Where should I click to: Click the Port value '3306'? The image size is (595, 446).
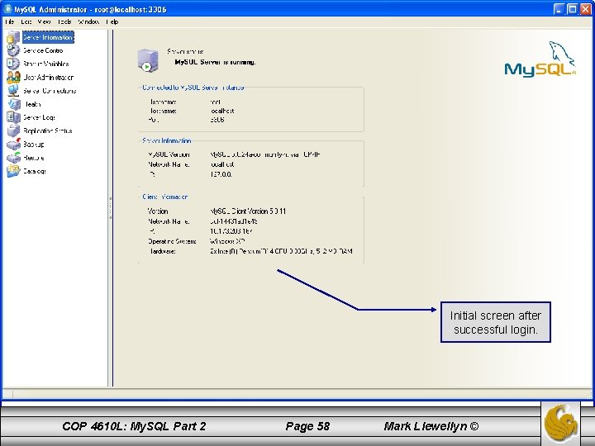click(x=217, y=120)
